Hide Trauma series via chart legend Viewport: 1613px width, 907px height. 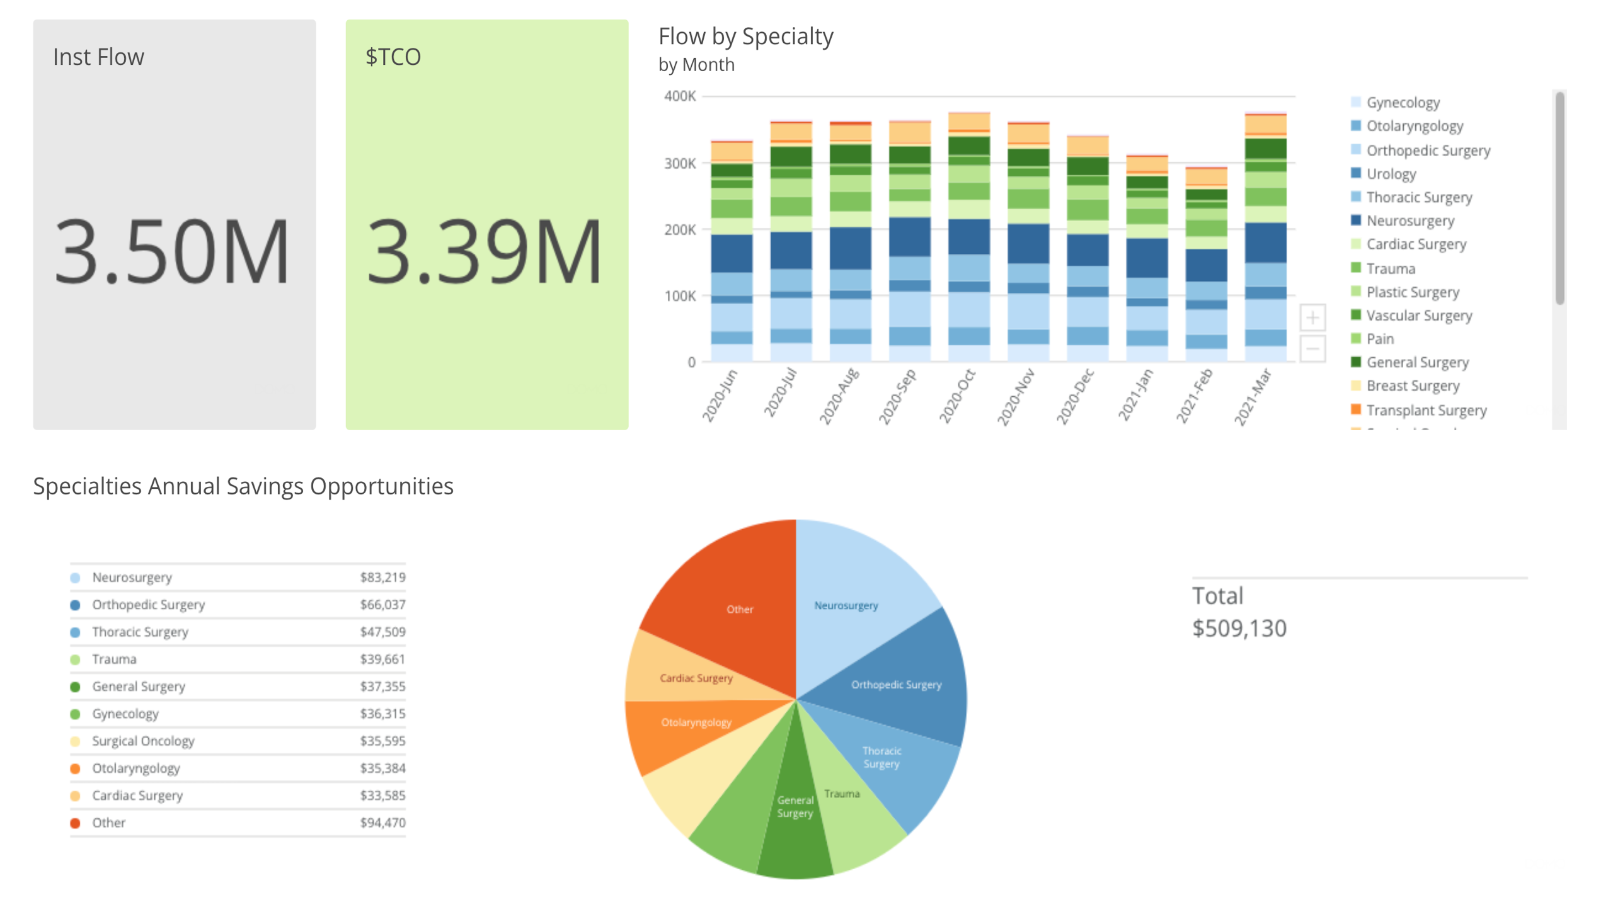click(x=1391, y=268)
